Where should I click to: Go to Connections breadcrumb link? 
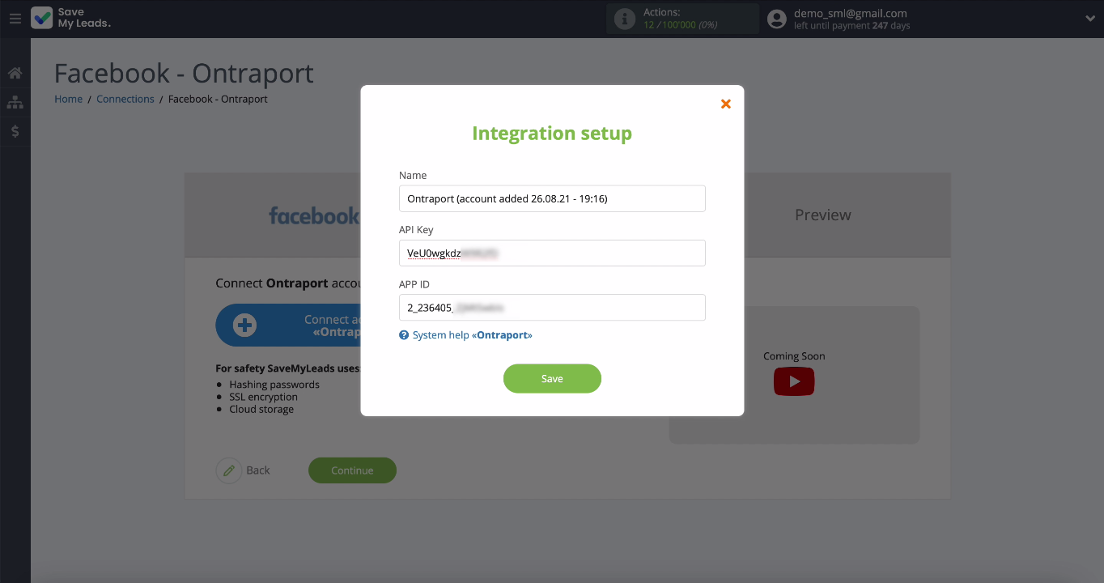[x=125, y=99]
